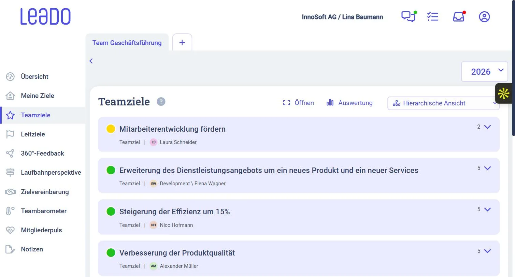The height and width of the screenshot is (277, 515).
Task: Open goal Mitarbeiterentwicklung fördern title
Action: coord(172,129)
